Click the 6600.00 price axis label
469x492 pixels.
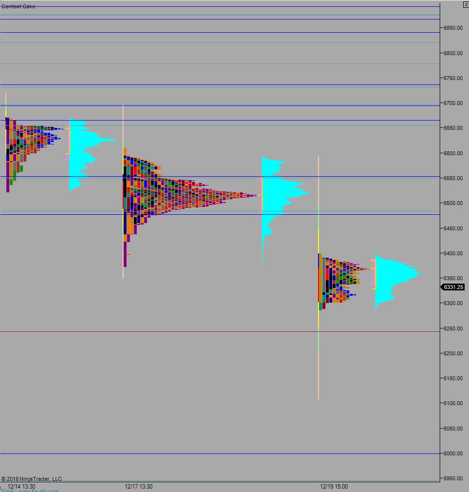453,153
